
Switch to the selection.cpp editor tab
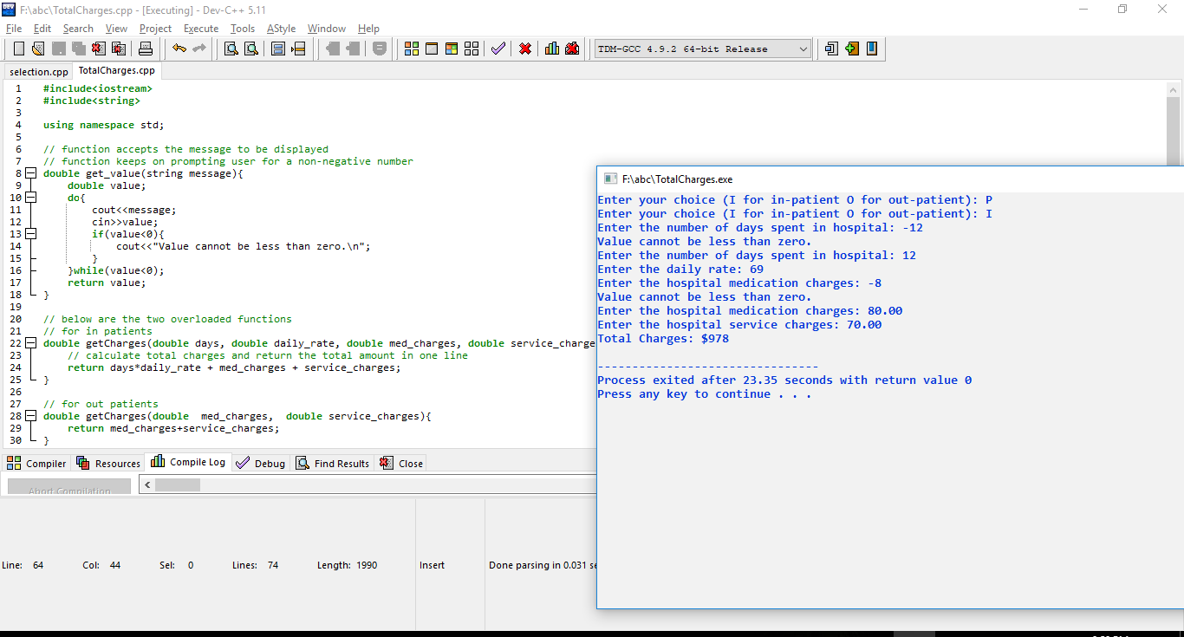[x=39, y=72]
